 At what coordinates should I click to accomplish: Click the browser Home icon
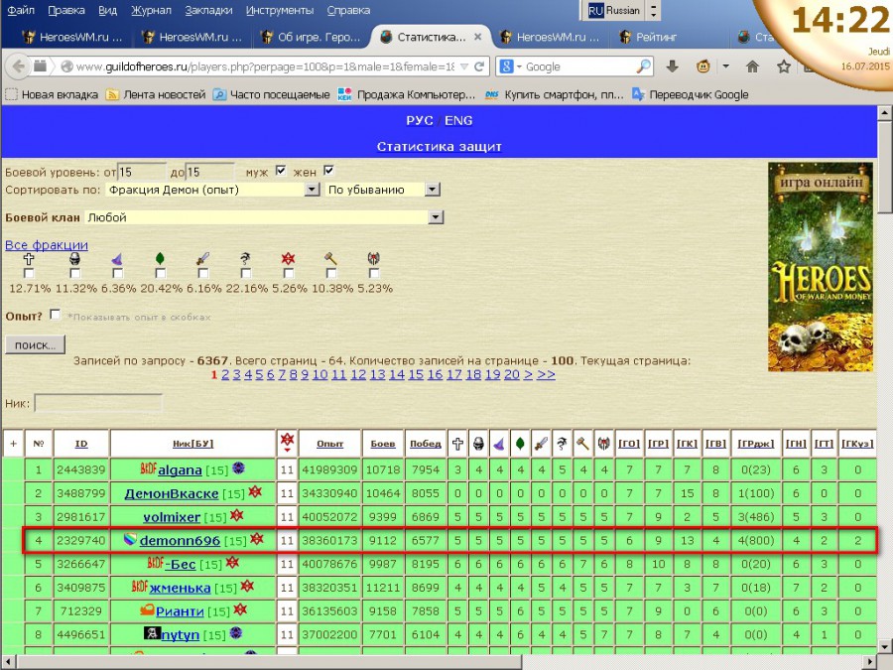pos(752,67)
